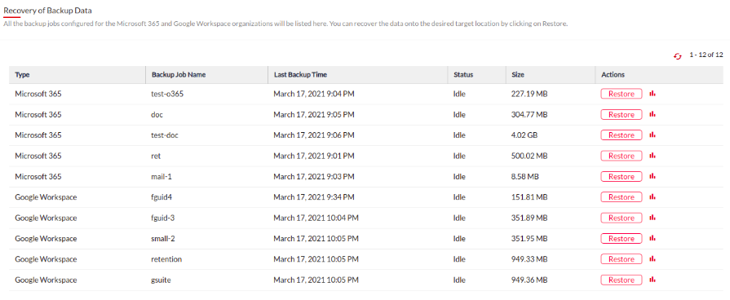Open the chart icon for the retention job

(x=653, y=259)
